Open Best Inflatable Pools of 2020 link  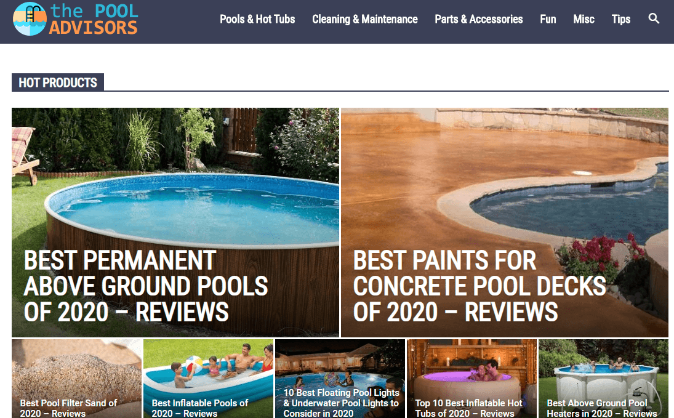pos(200,408)
